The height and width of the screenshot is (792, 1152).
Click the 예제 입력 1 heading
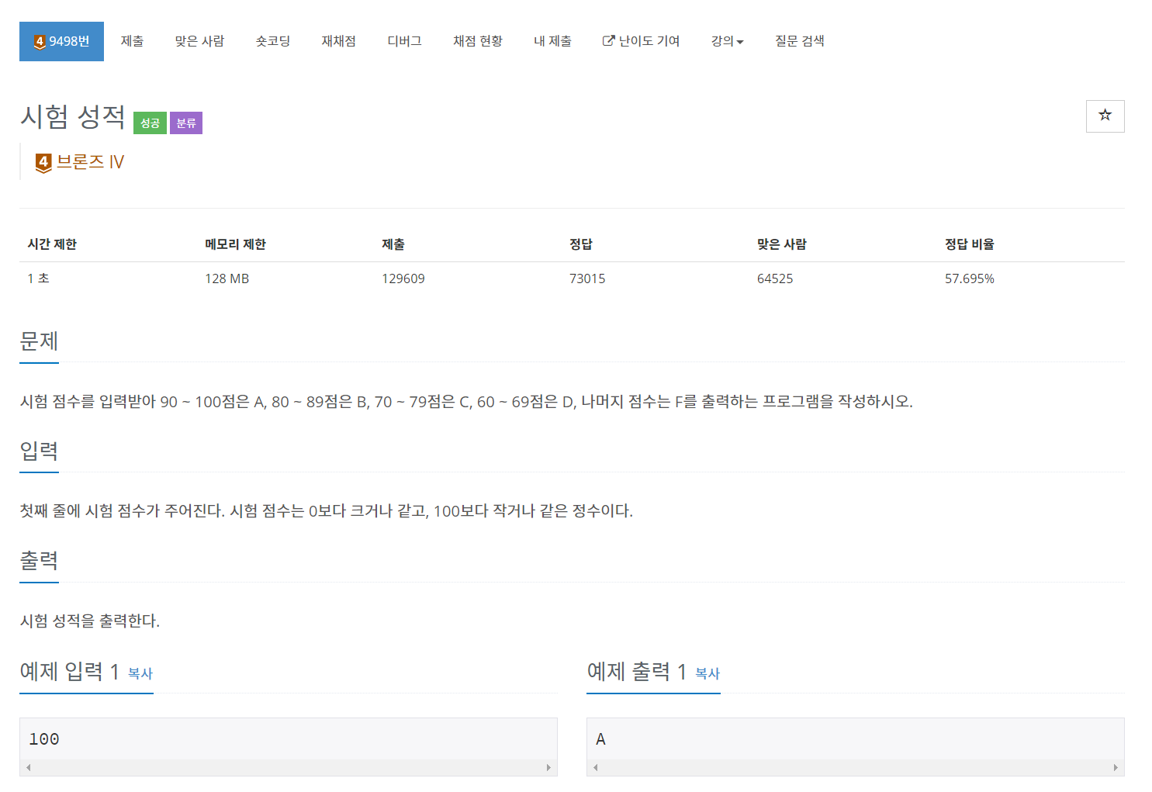coord(70,671)
